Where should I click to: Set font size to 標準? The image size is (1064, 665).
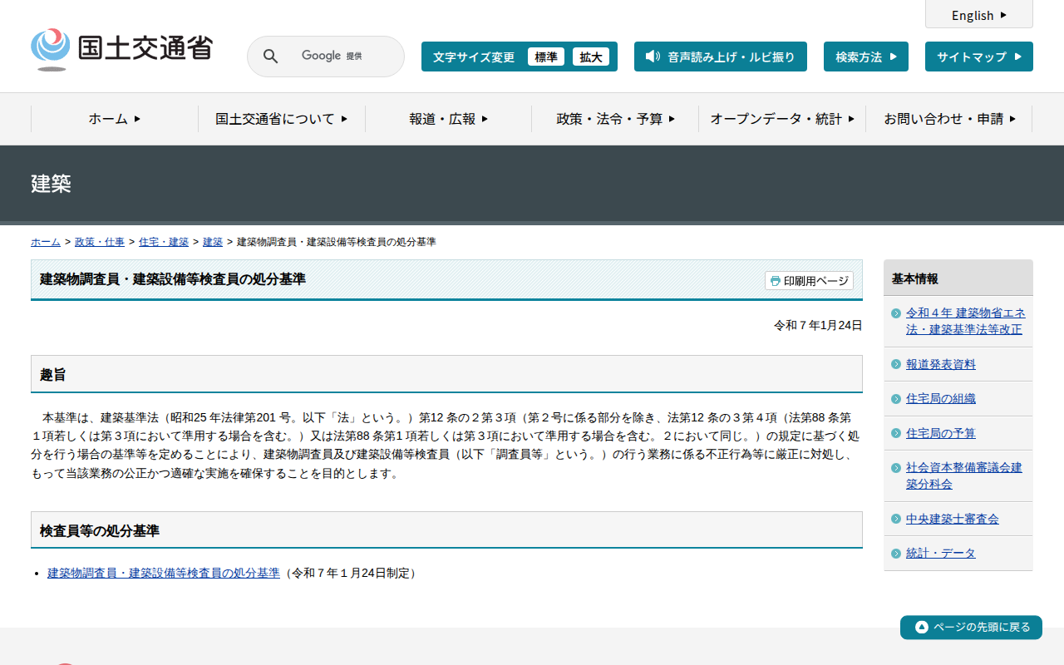coord(546,57)
